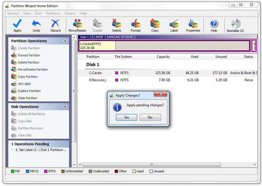
Task: Click the Partition Recovery sidebar icon
Action: coord(14,128)
